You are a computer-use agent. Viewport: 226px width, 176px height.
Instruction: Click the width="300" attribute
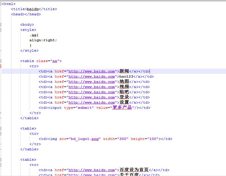pos(116,139)
